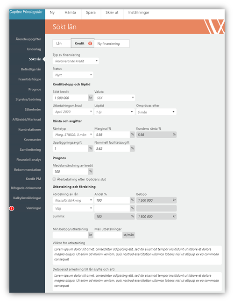Click the Medelanvändning av kredit field
This screenshot has height=302, width=234.
(x=71, y=171)
